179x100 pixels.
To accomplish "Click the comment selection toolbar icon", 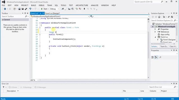I will click(77, 9).
